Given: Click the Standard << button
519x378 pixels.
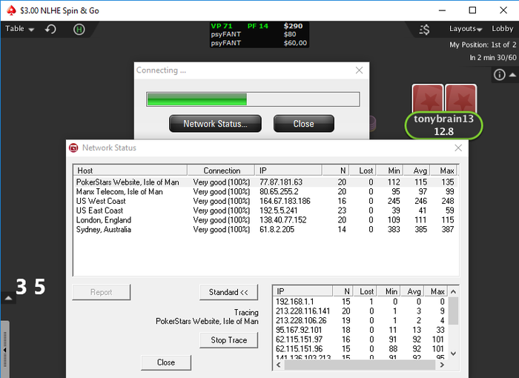Looking at the screenshot, I should [228, 292].
